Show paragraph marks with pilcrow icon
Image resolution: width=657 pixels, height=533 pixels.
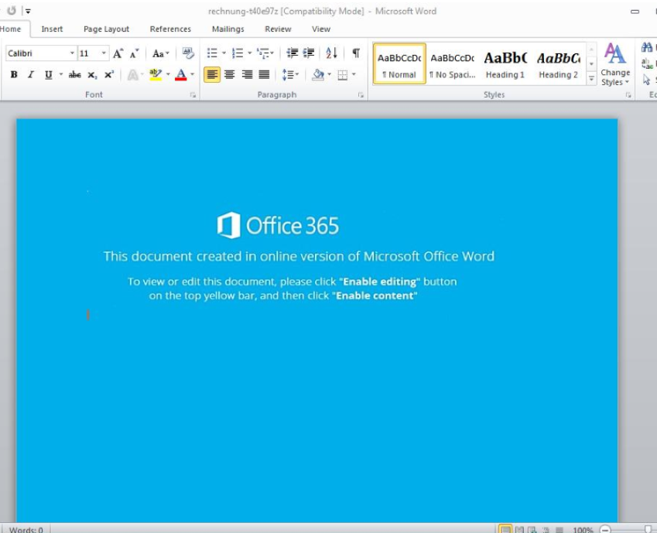(356, 53)
